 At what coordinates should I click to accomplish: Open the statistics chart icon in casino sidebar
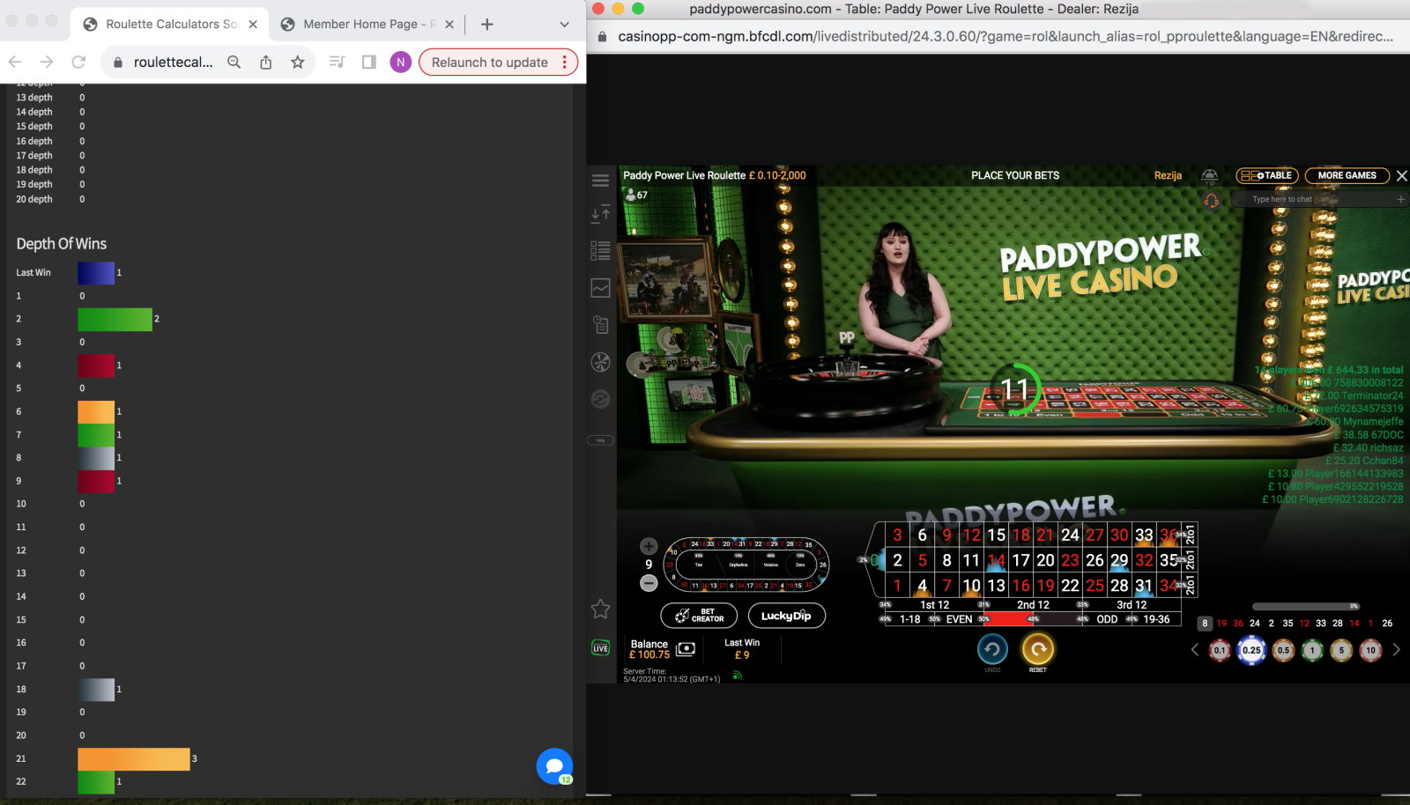(x=600, y=288)
